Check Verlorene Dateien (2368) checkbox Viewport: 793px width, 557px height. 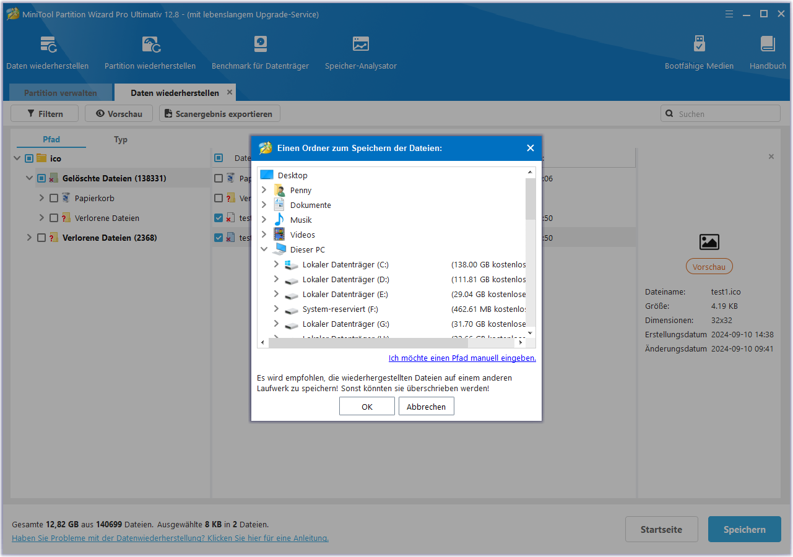pyautogui.click(x=41, y=238)
